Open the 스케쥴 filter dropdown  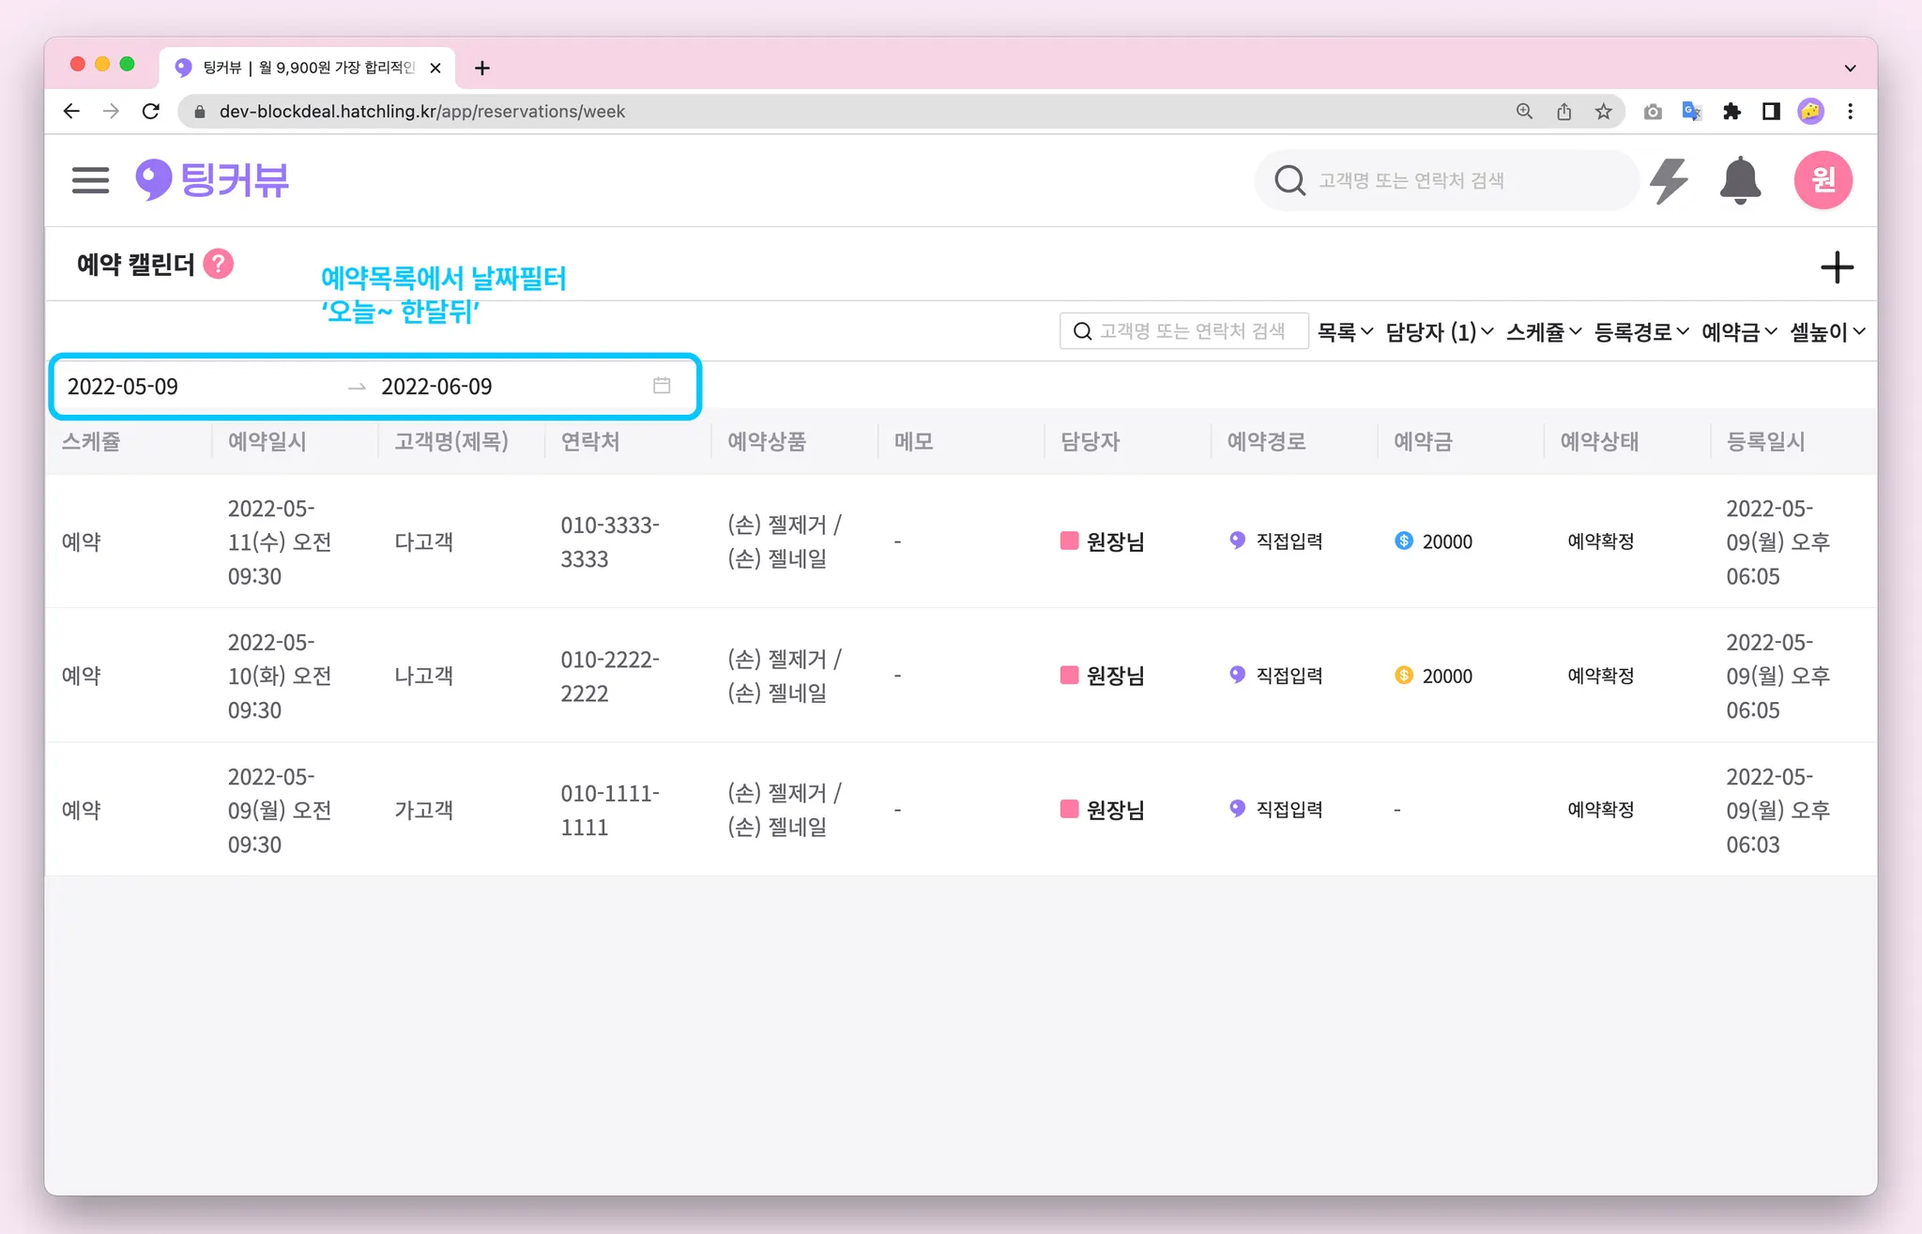[1544, 331]
